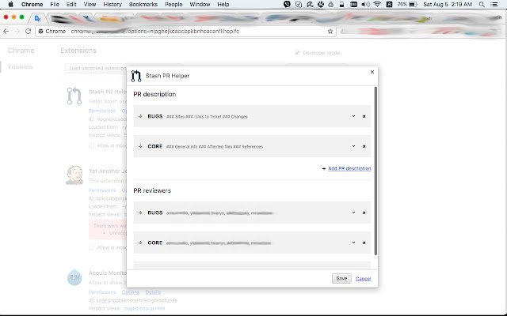Open the View menu
Screen dimensions: 507x316
(x=90, y=4)
